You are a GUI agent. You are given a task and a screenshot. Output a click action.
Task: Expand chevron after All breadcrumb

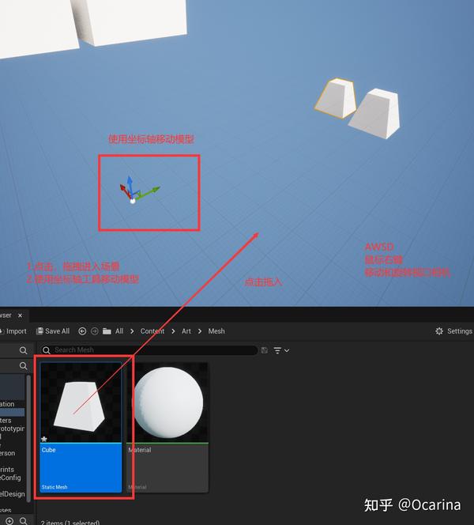[132, 331]
